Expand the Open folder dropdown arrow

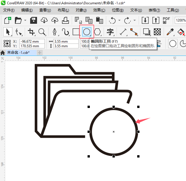tap(25, 21)
